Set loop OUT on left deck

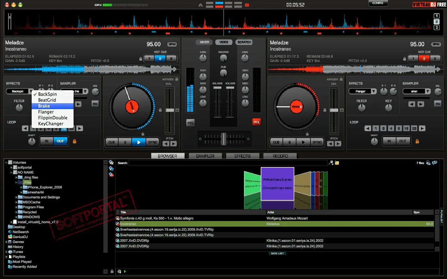[x=60, y=141]
